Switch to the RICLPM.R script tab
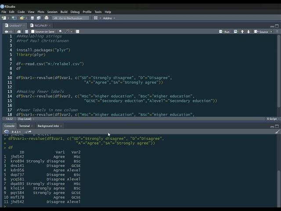 (x=41, y=25)
